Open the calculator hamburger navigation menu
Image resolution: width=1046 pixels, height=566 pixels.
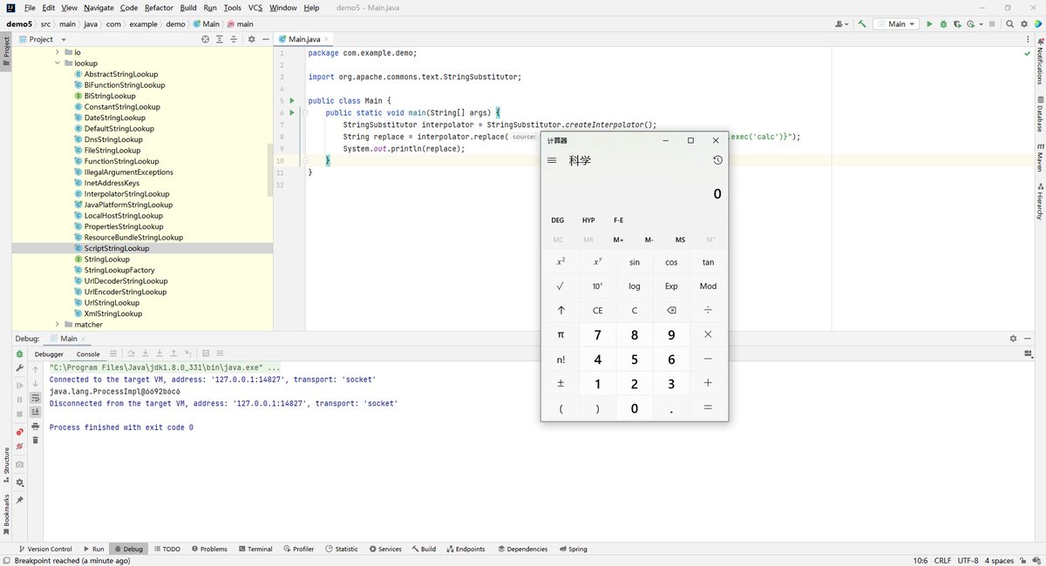pyautogui.click(x=552, y=160)
